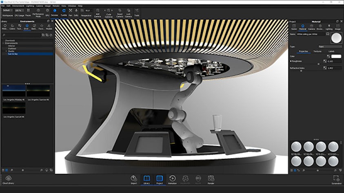
Task: Switch library to Textures tab
Action: click(19, 27)
